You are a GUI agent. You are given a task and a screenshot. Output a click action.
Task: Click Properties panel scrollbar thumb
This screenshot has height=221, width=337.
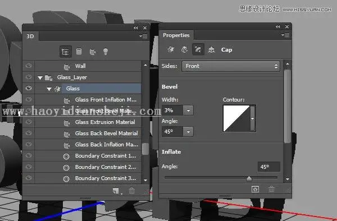coord(288,106)
